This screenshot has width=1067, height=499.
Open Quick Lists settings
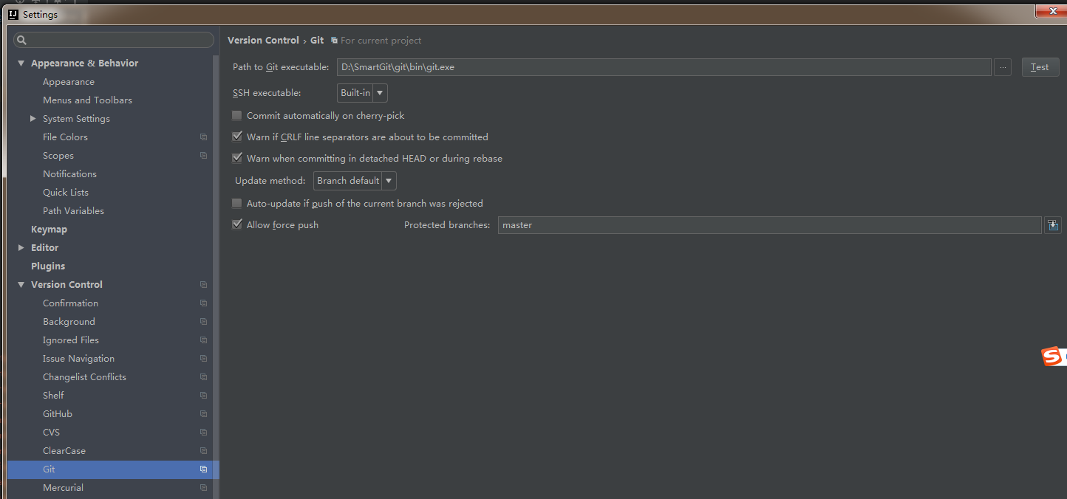pos(66,193)
